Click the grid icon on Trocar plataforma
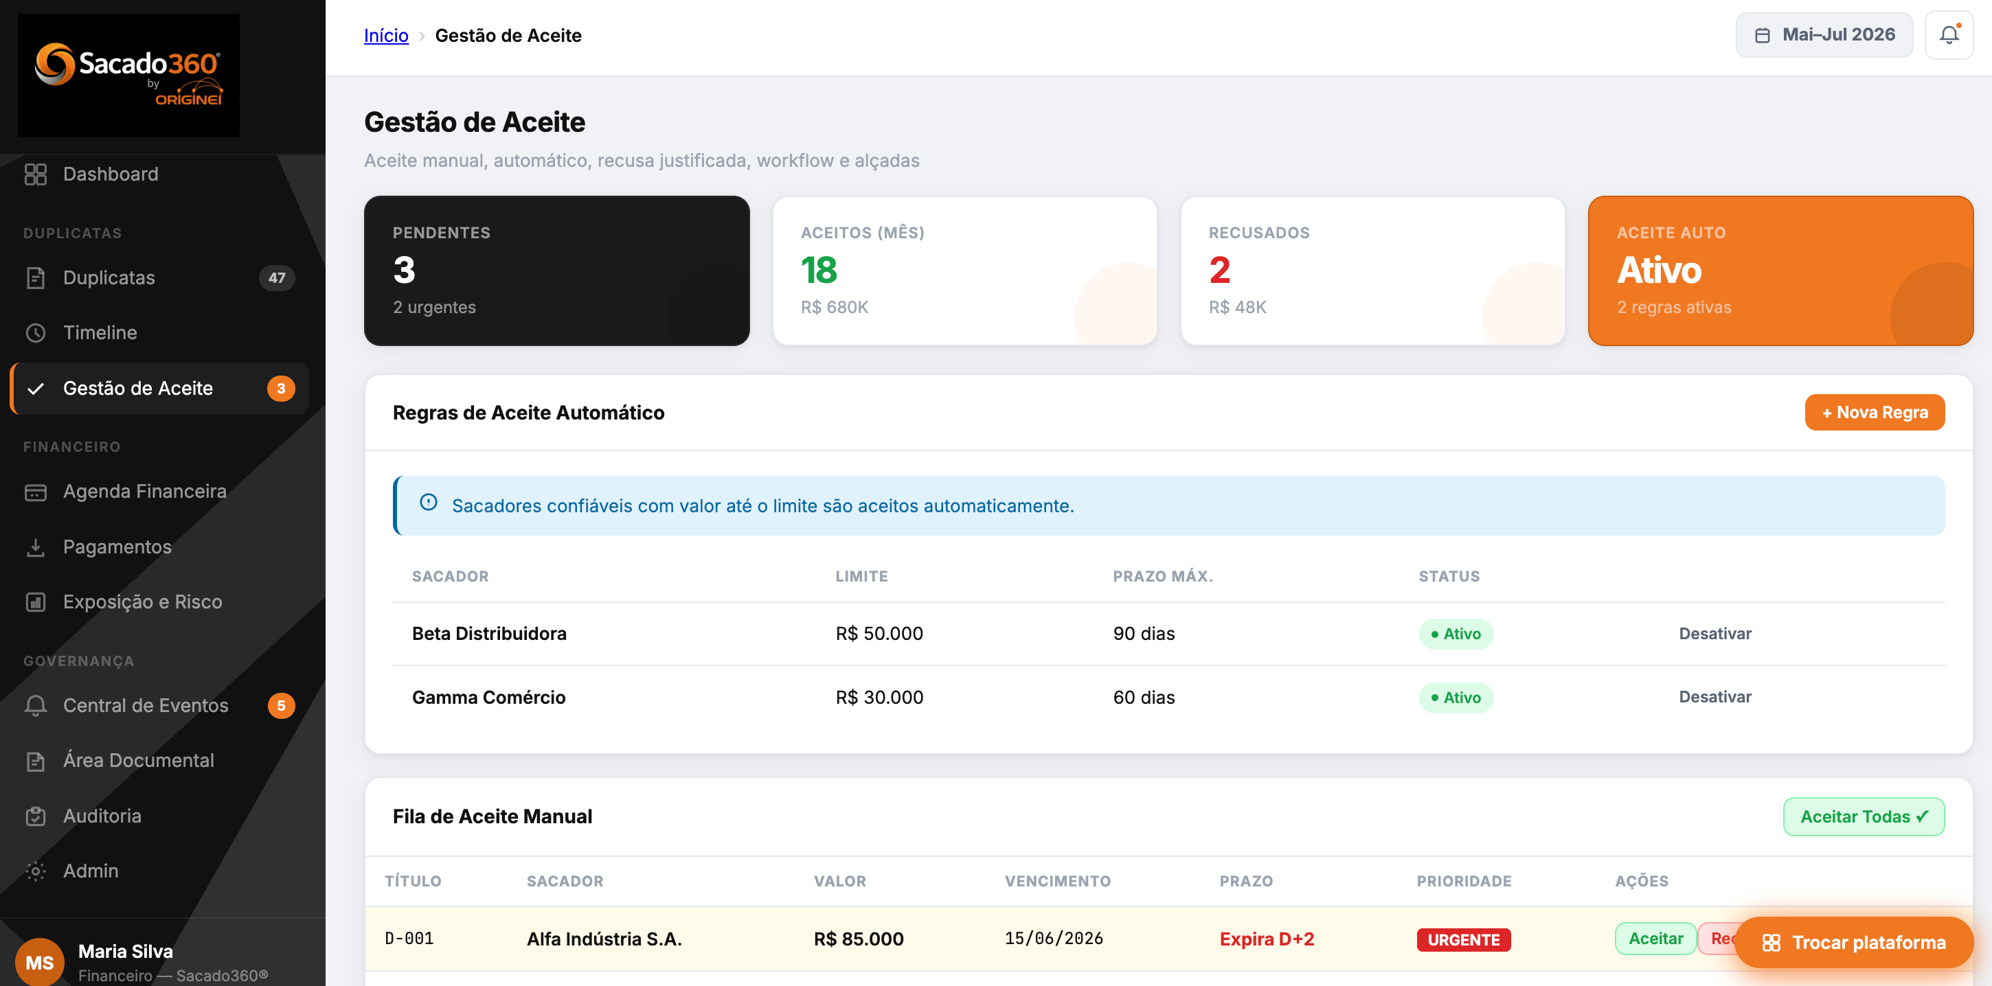 (x=1772, y=943)
